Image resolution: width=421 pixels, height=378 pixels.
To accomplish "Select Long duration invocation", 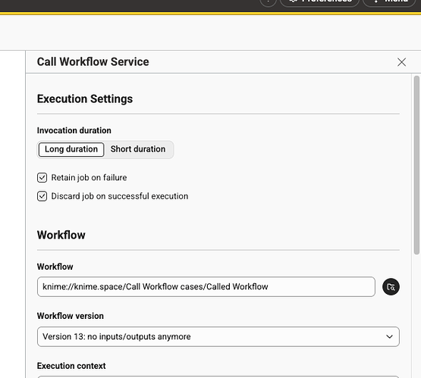I will (71, 149).
